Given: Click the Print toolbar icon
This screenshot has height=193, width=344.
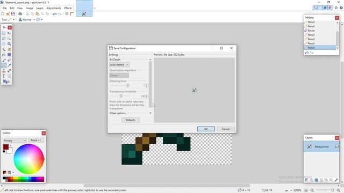Looking at the screenshot, I should [x=20, y=14].
